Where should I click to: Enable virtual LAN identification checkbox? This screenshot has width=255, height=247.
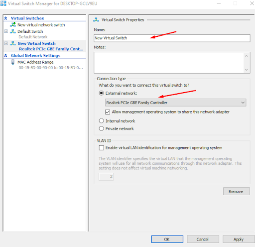101,148
